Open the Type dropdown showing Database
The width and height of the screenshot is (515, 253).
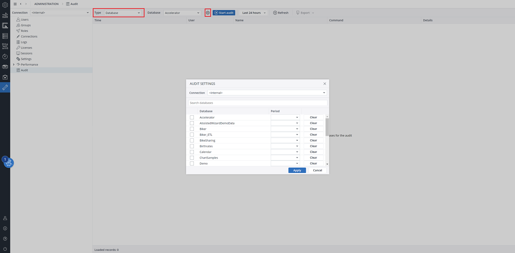123,13
